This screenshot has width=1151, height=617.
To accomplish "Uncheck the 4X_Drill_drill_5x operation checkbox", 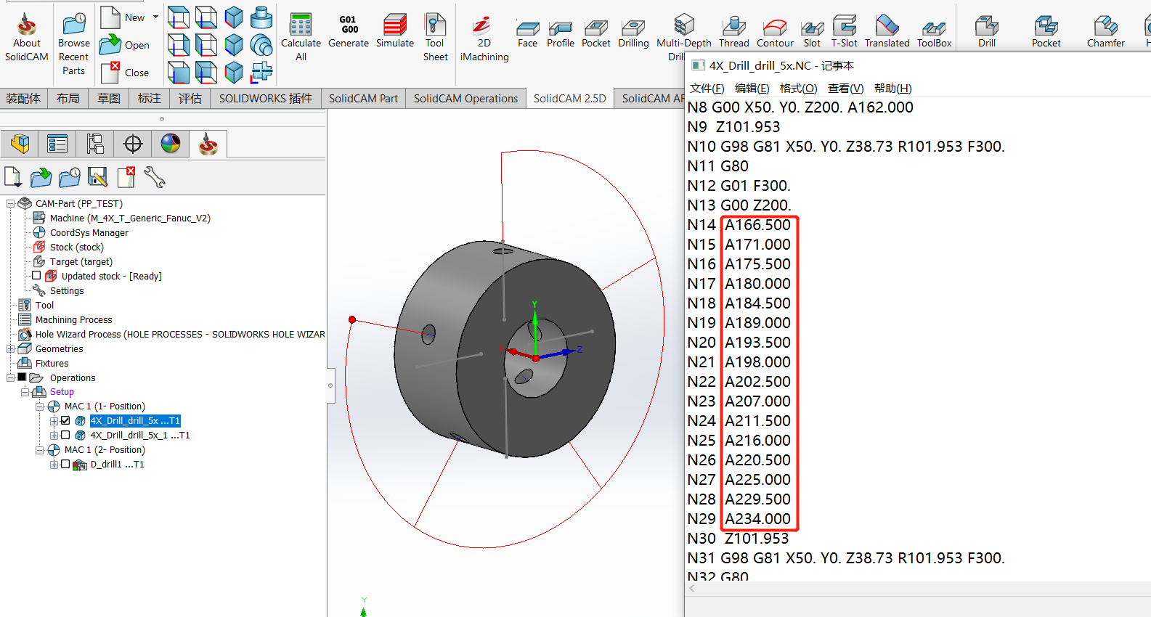I will (x=65, y=420).
